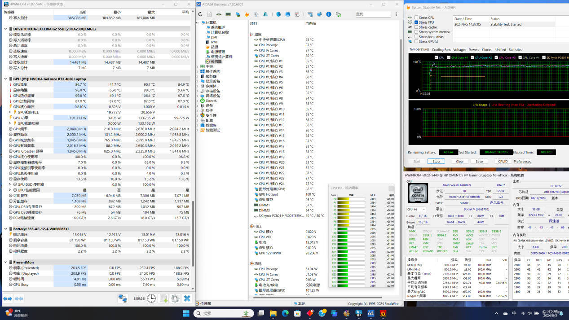Open File Explorer from the taskbar
Screen dimensions: 569x320
pos(273,313)
